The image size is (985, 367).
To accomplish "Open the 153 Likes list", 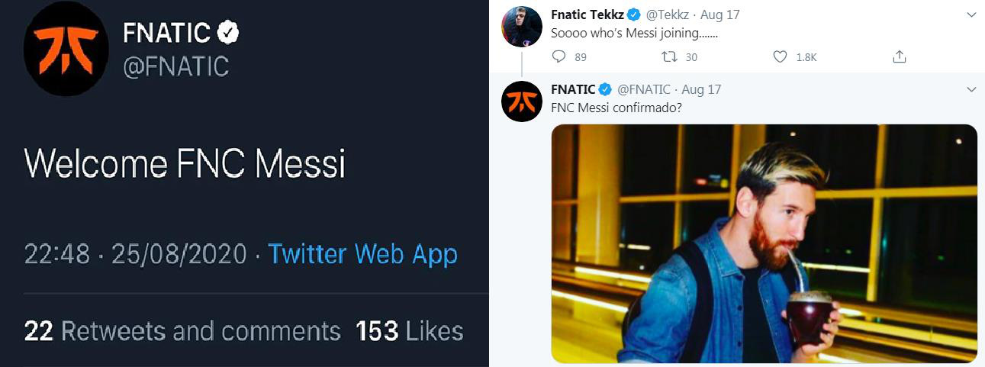I will point(409,331).
